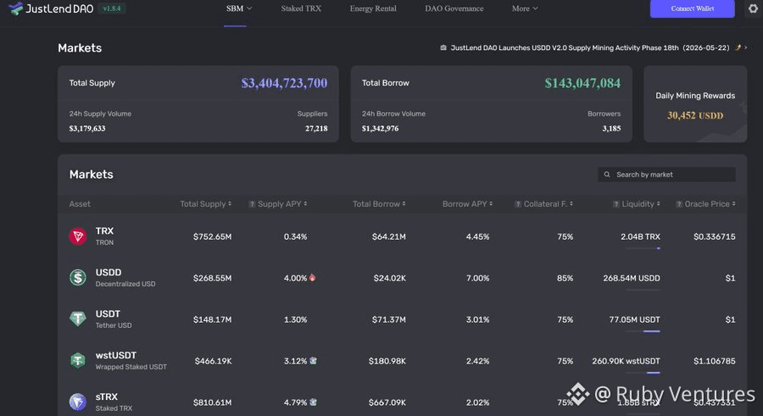Click the wstUSDT token icon
Viewport: 763px width, 416px height.
click(x=77, y=361)
